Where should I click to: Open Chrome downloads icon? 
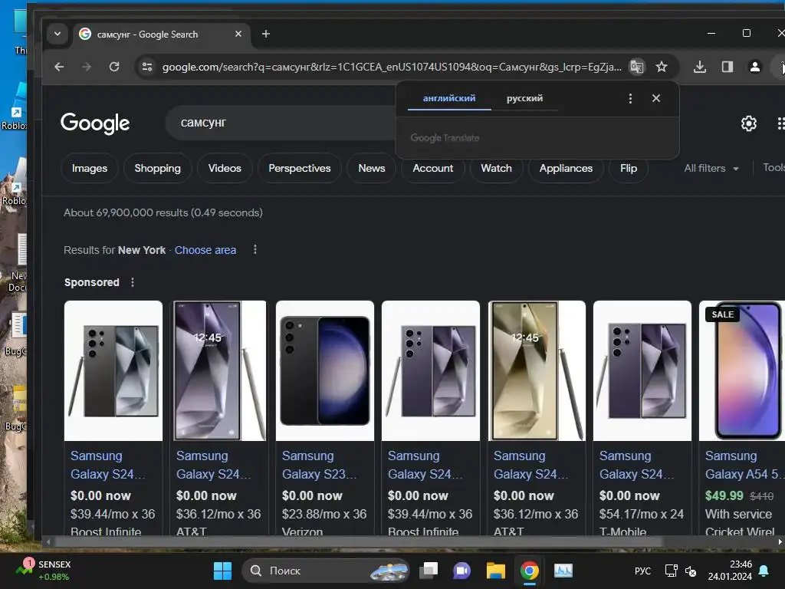[700, 67]
